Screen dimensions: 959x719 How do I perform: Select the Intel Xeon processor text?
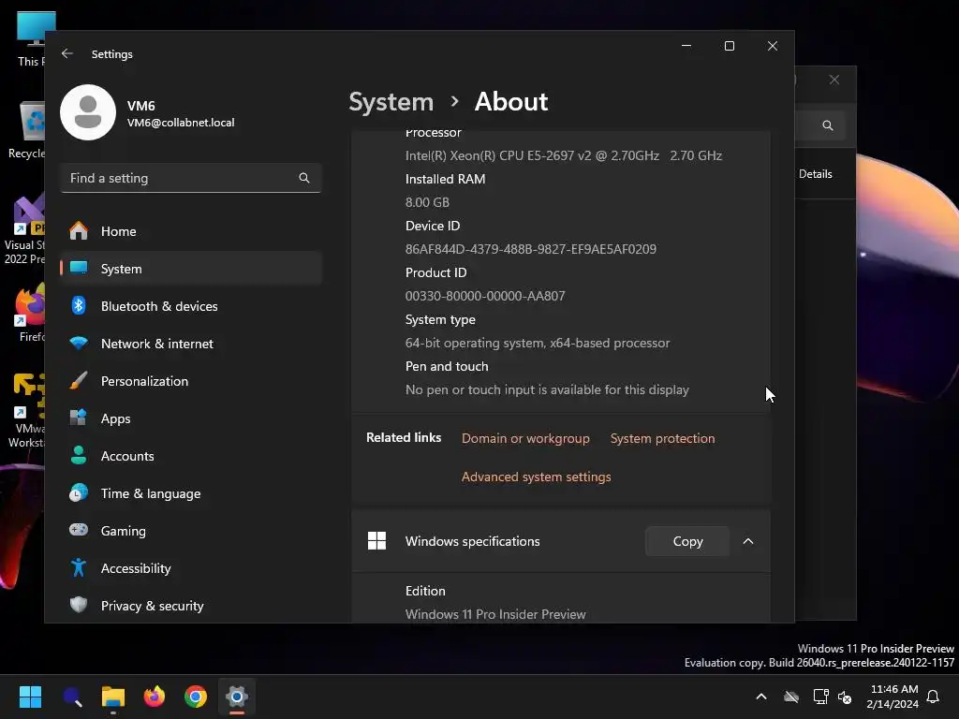563,155
